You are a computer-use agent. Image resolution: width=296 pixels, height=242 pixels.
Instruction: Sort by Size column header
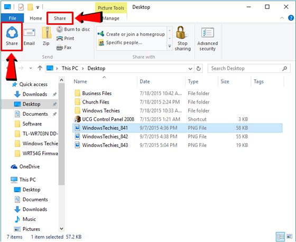pos(225,81)
